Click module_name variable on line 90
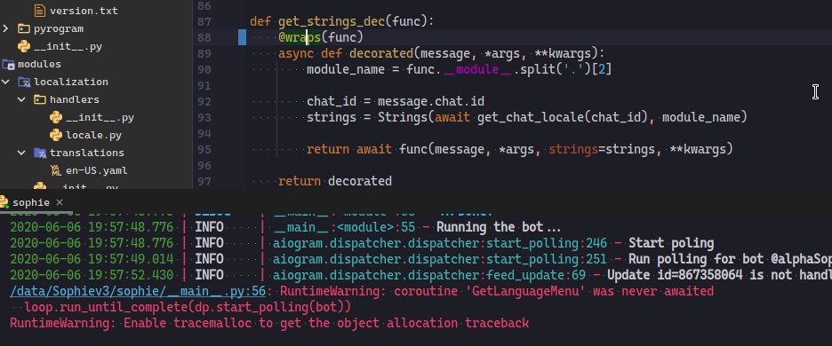 346,69
